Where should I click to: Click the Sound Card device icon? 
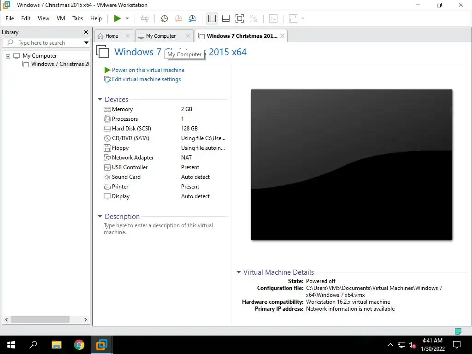pos(107,177)
